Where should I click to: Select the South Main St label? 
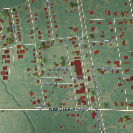point(98,119)
